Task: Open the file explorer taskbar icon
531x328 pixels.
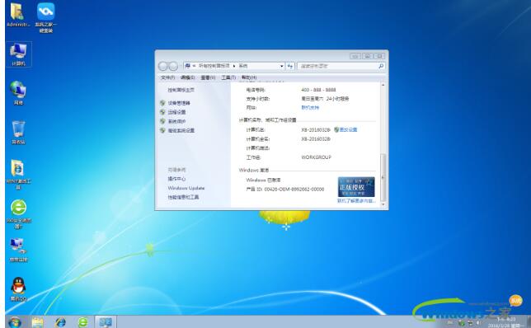Action: (x=38, y=322)
